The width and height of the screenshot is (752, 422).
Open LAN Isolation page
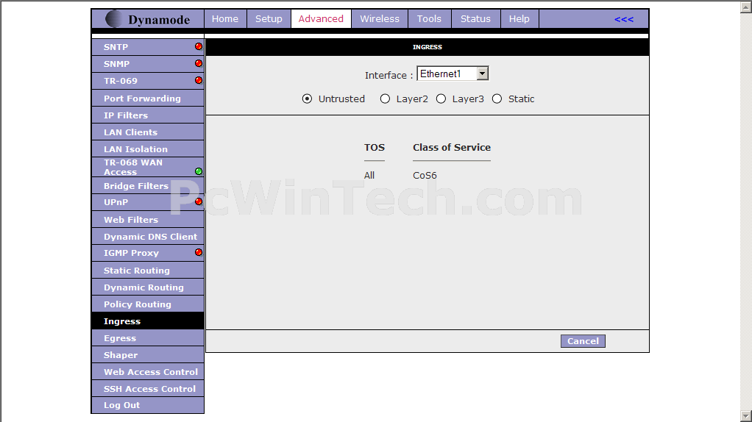click(x=147, y=149)
